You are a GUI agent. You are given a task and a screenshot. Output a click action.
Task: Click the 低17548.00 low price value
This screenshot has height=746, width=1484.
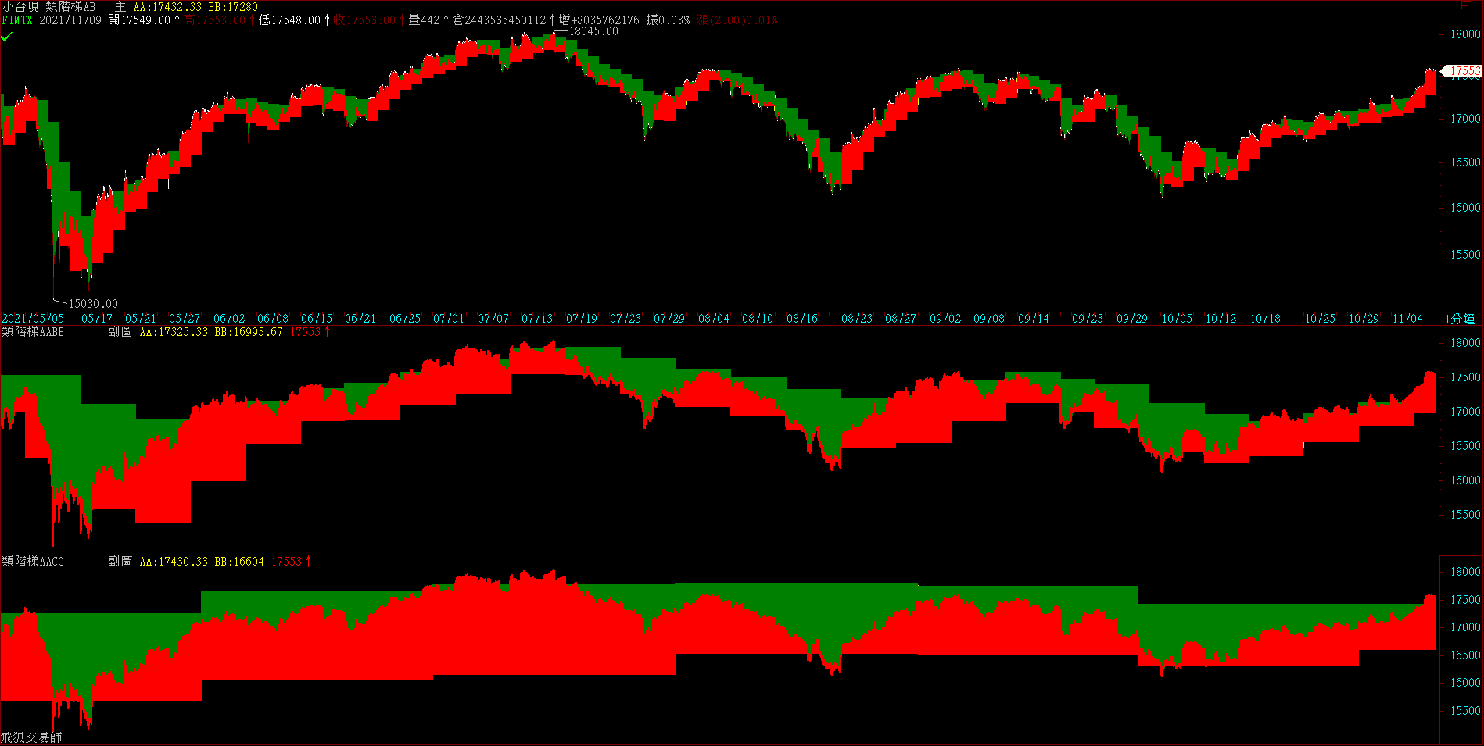(289, 20)
